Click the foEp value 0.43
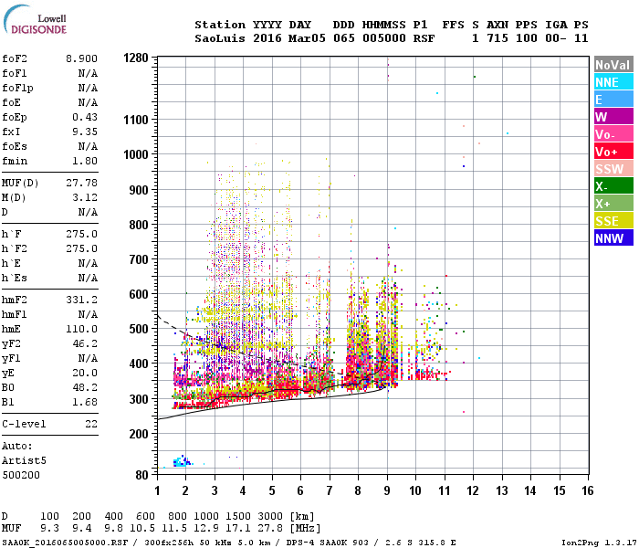Image resolution: width=639 pixels, height=548 pixels. click(x=85, y=118)
